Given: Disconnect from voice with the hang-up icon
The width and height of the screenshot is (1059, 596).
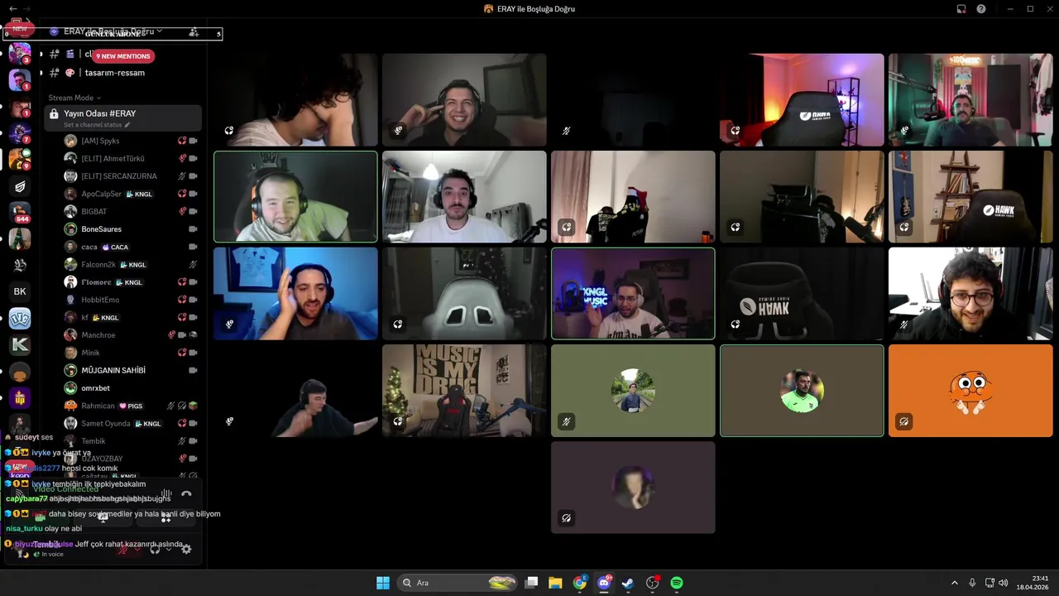Looking at the screenshot, I should [186, 494].
